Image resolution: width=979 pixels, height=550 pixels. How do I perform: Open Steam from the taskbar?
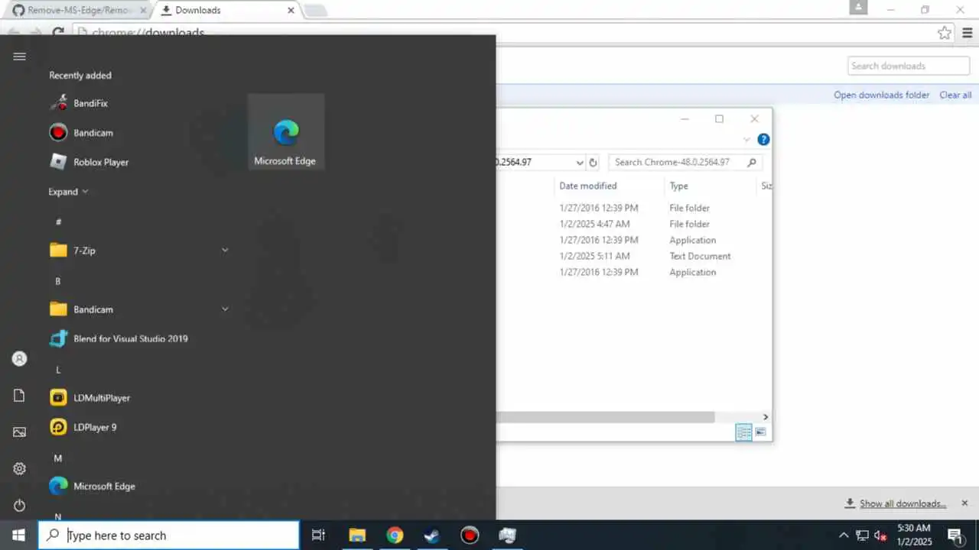tap(432, 535)
